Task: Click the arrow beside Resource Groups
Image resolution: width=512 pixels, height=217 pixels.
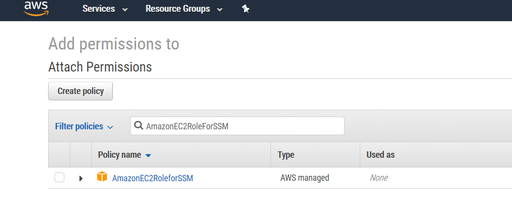Action: pyautogui.click(x=219, y=9)
